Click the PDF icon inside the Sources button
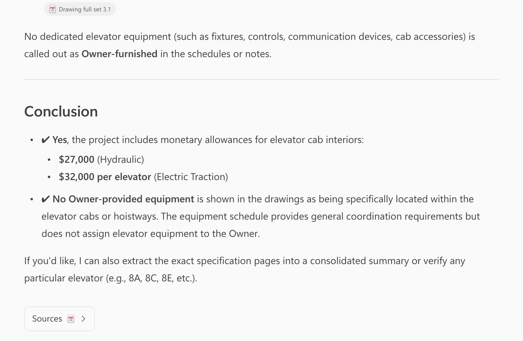 click(71, 319)
